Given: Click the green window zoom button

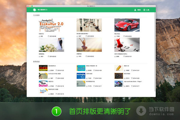Looking at the screenshot, I should coord(32,6).
